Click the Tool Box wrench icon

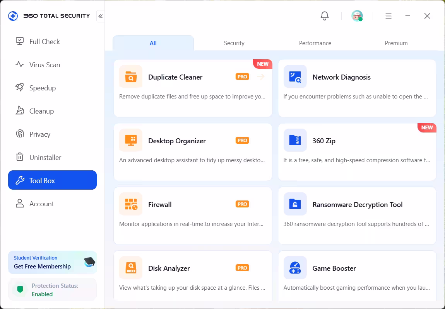20,180
